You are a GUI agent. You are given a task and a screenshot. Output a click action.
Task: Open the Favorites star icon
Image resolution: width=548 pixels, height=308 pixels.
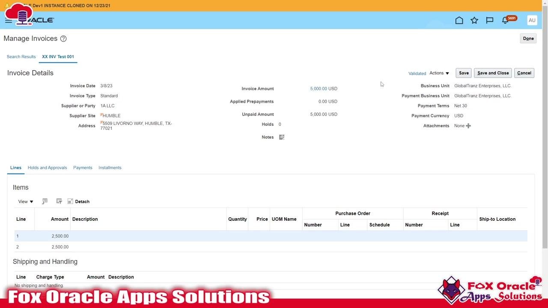click(x=474, y=20)
